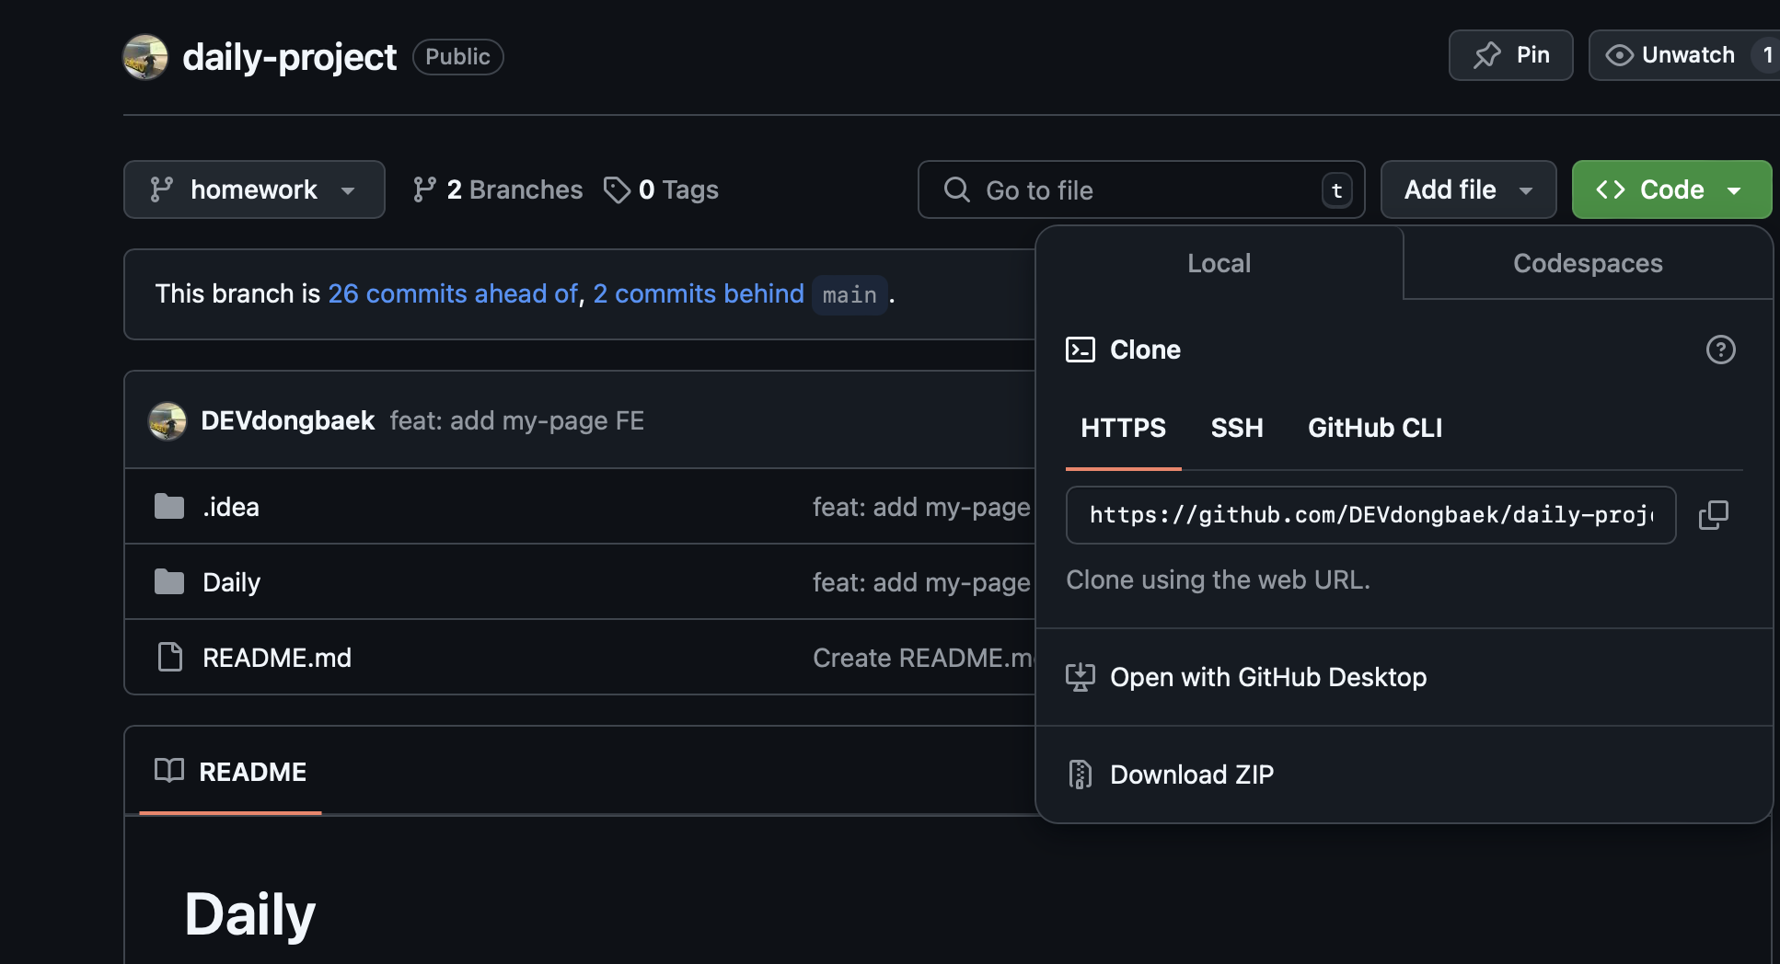The width and height of the screenshot is (1780, 964).
Task: Click the README.md file icon
Action: point(170,657)
